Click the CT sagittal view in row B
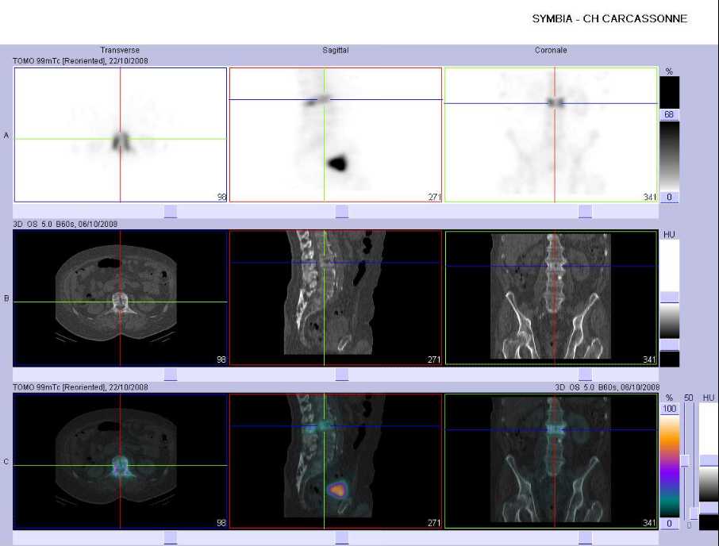 [336, 298]
